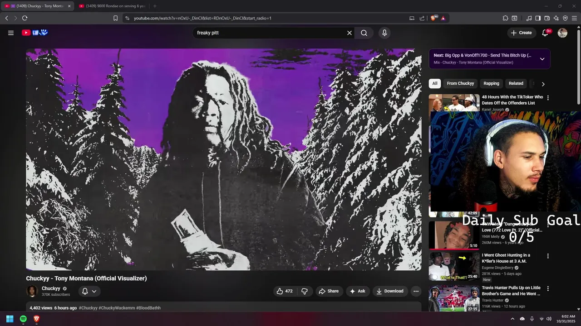Viewport: 581px width, 326px height.
Task: Click the Create button
Action: (x=521, y=33)
